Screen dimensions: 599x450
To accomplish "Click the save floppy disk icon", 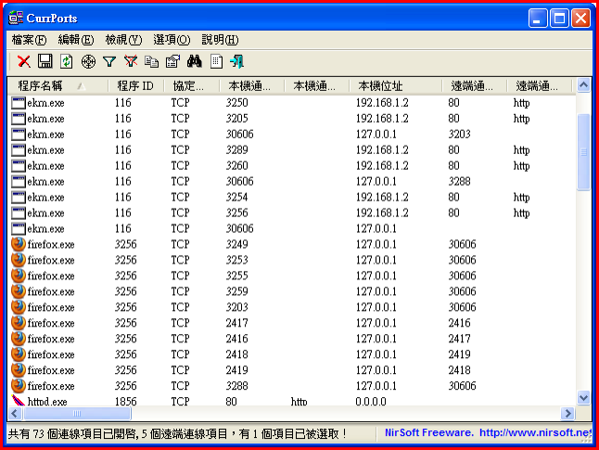I will pyautogui.click(x=45, y=61).
